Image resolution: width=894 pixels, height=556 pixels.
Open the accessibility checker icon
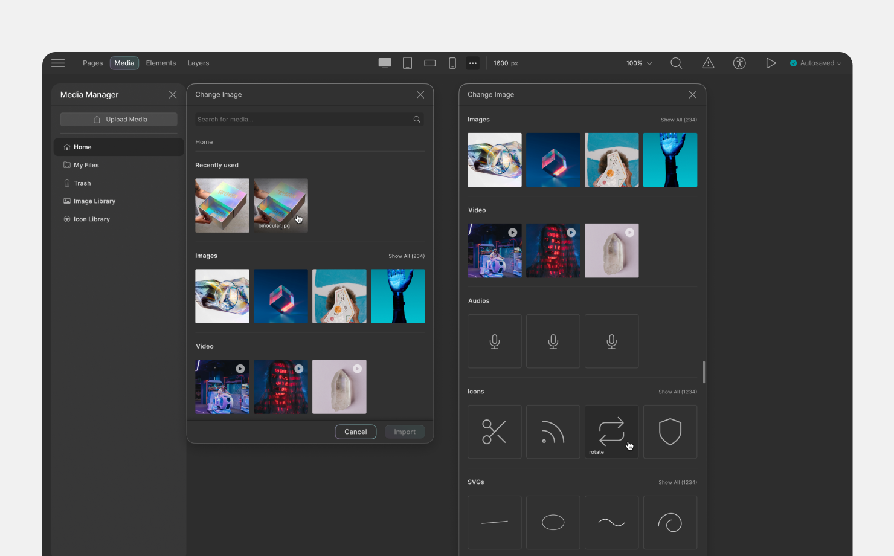739,63
